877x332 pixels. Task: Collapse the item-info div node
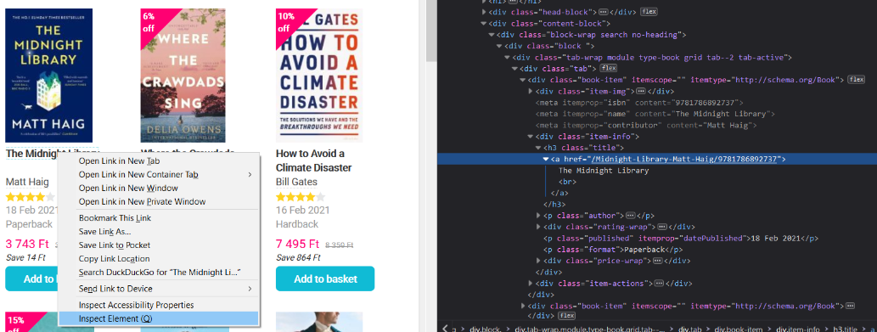point(531,137)
